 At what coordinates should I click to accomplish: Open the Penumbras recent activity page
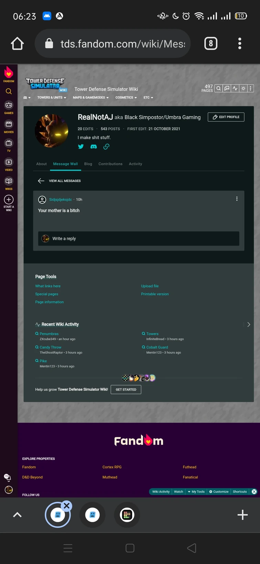[x=49, y=334]
